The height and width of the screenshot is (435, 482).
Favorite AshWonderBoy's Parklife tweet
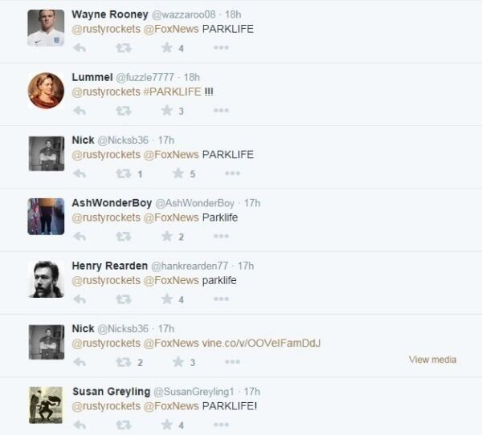[x=167, y=236]
